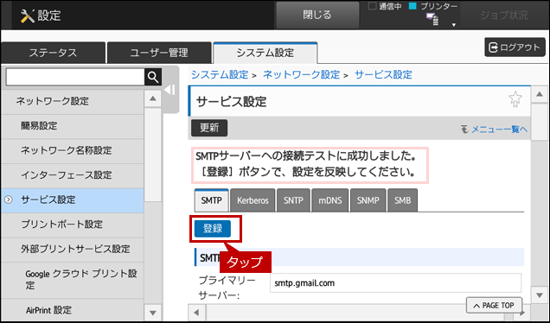Click the main pane scroll down arrow
The image size is (550, 323).
pyautogui.click(x=540, y=295)
